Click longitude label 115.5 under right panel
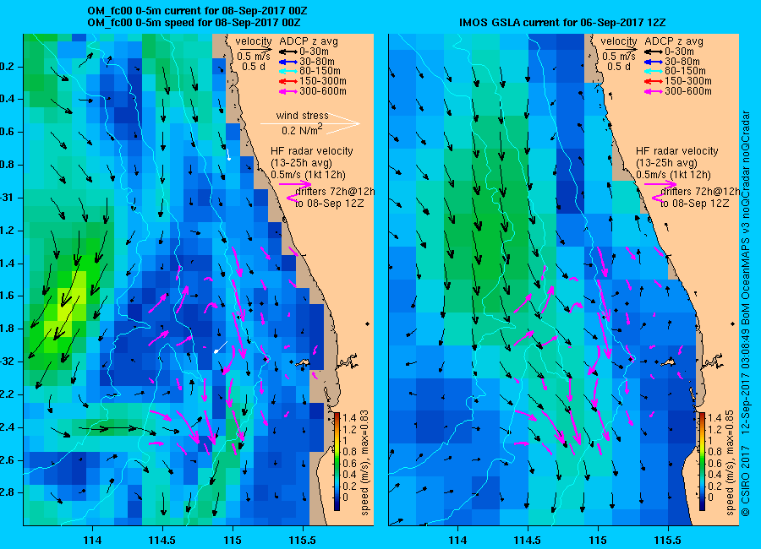 click(x=668, y=540)
